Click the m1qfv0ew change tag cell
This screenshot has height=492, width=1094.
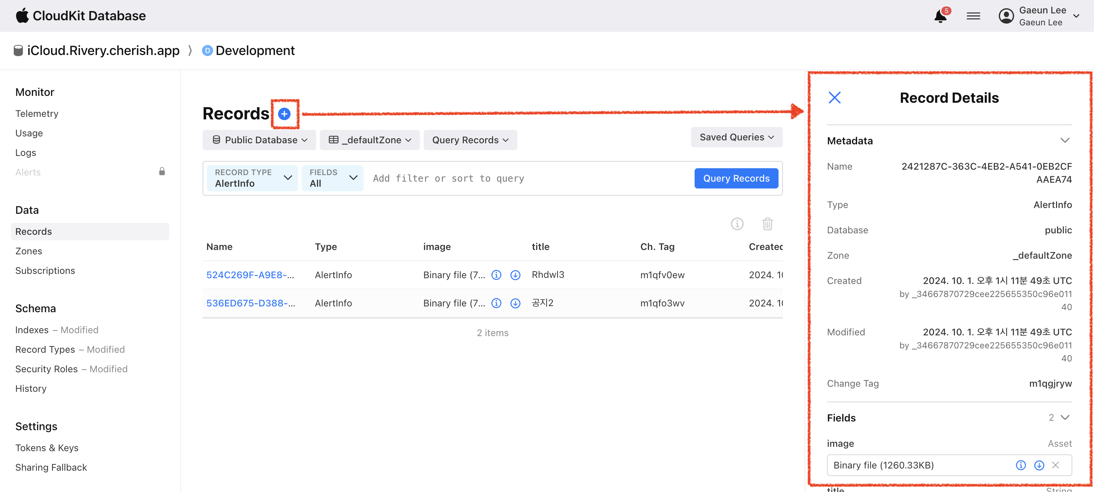click(x=662, y=275)
